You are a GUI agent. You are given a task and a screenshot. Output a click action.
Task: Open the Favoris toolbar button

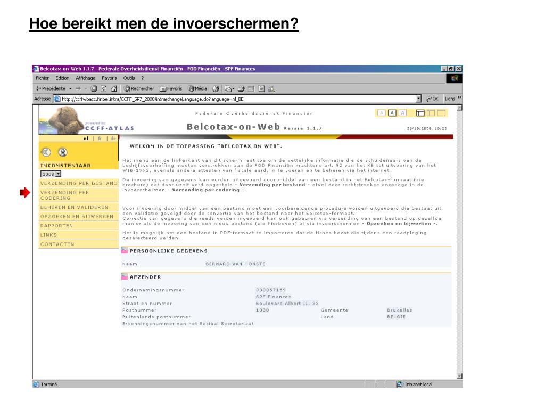[x=171, y=89]
